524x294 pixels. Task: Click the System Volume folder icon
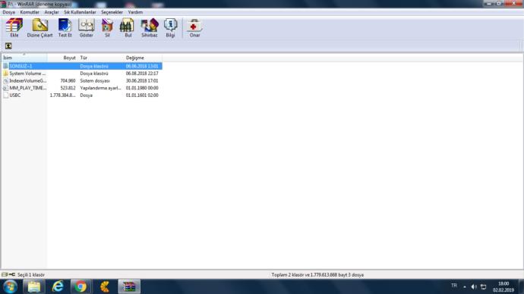point(5,73)
